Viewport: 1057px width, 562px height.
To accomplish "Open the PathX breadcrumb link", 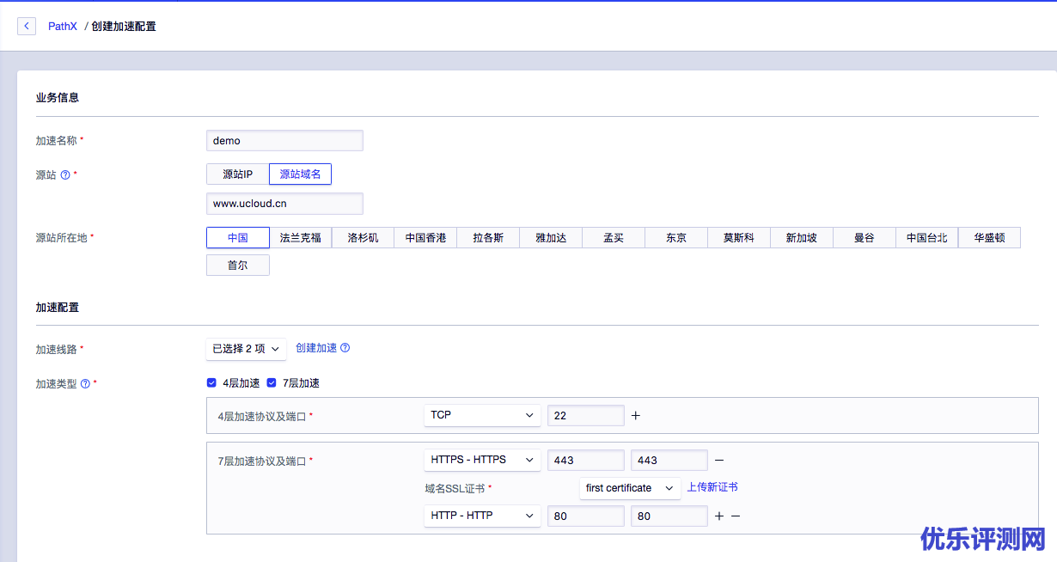I will tap(63, 27).
